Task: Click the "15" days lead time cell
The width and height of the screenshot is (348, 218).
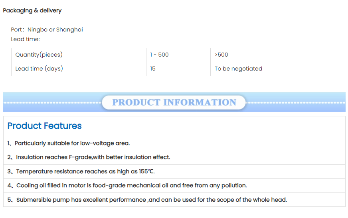Action: [153, 69]
